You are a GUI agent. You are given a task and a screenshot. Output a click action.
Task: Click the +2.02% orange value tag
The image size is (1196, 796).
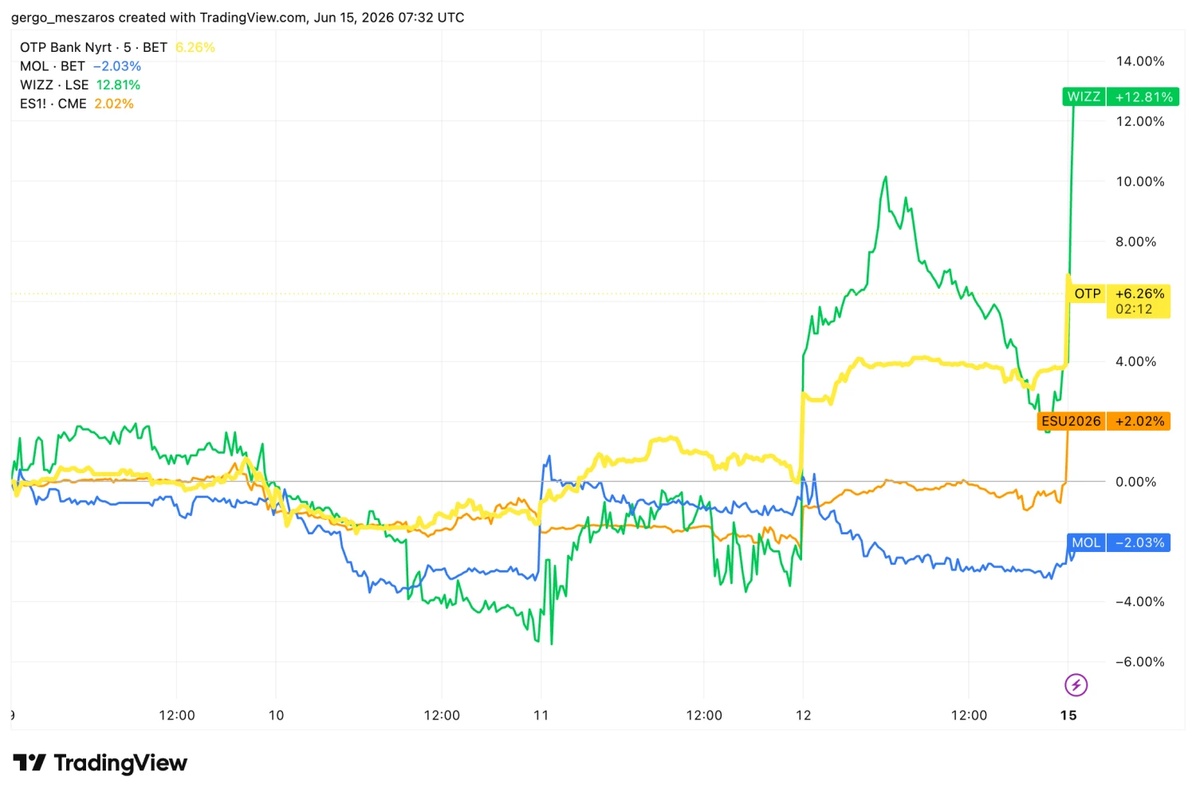click(1139, 421)
